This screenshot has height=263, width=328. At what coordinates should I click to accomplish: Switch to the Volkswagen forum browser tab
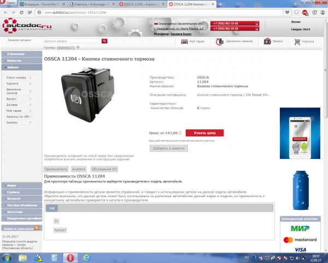93,4
